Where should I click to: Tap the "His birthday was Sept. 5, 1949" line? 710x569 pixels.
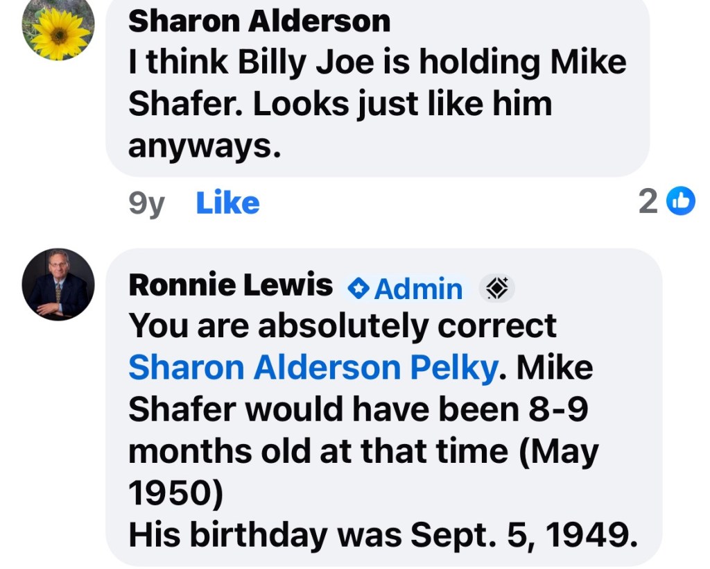point(383,535)
